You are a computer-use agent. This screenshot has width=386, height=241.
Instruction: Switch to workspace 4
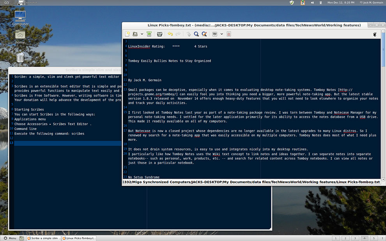point(365,238)
